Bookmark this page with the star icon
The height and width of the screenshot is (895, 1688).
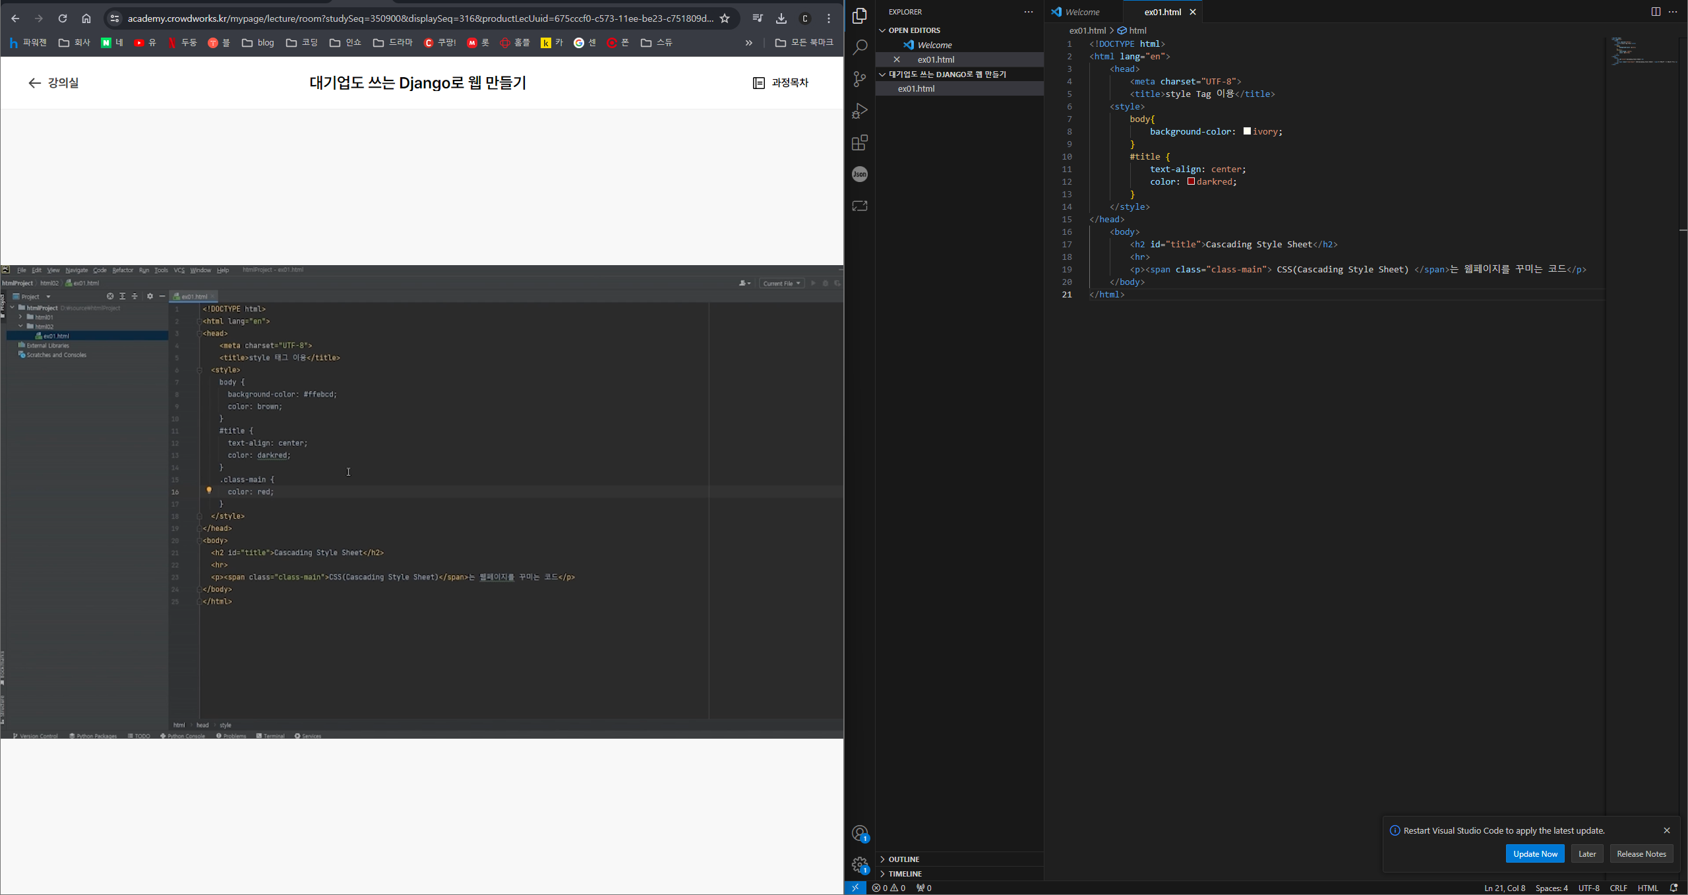[725, 18]
